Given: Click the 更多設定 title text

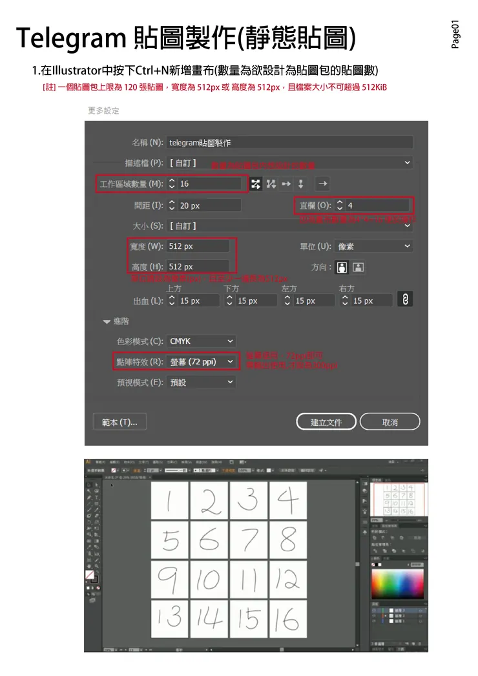Looking at the screenshot, I should pyautogui.click(x=103, y=111).
